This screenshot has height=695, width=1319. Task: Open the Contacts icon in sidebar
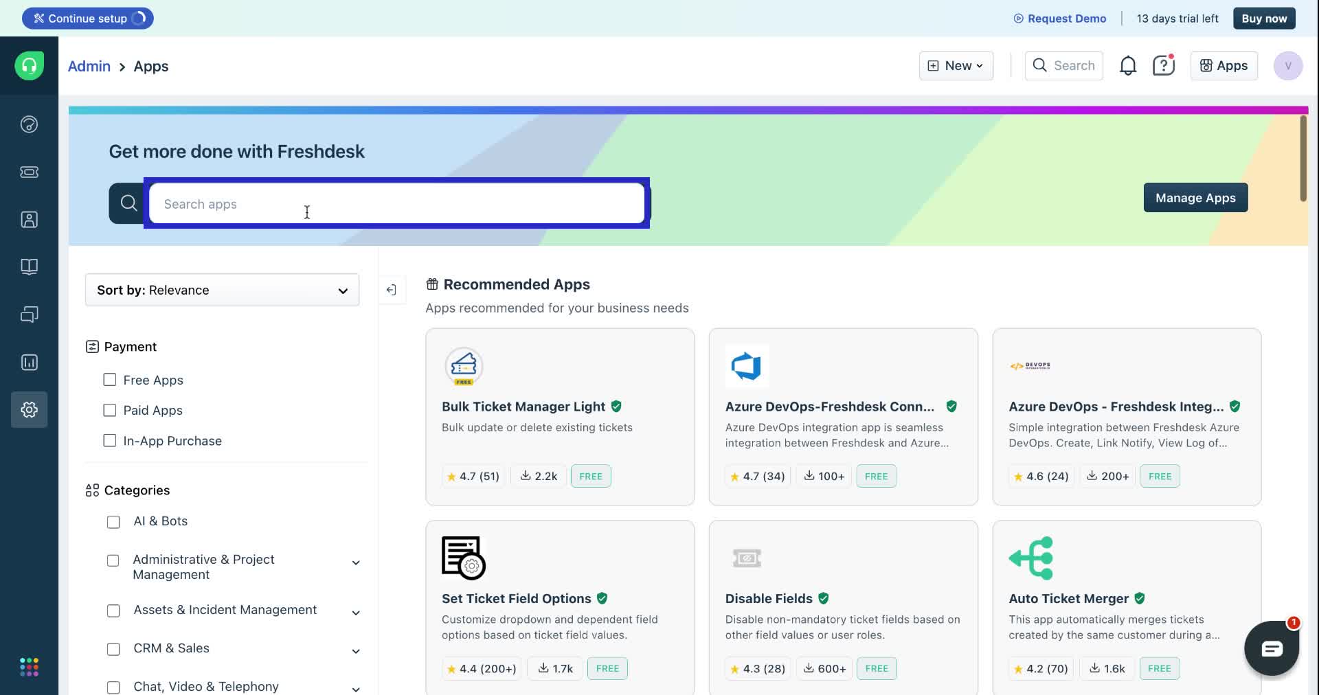(x=29, y=219)
